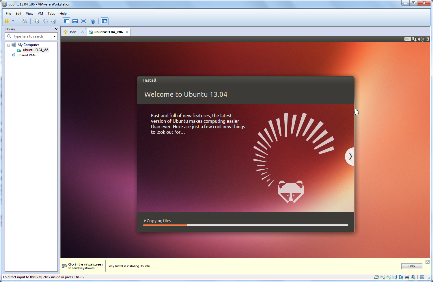Close the ubuntu13.04_x86 tab
The width and height of the screenshot is (433, 282).
(x=127, y=32)
